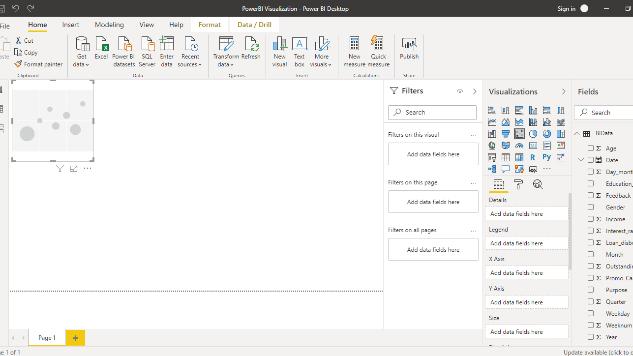Image resolution: width=633 pixels, height=356 pixels.
Task: Choose the slicer visual
Action: [x=492, y=157]
